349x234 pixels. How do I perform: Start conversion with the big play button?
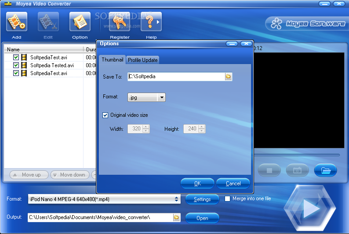310,208
